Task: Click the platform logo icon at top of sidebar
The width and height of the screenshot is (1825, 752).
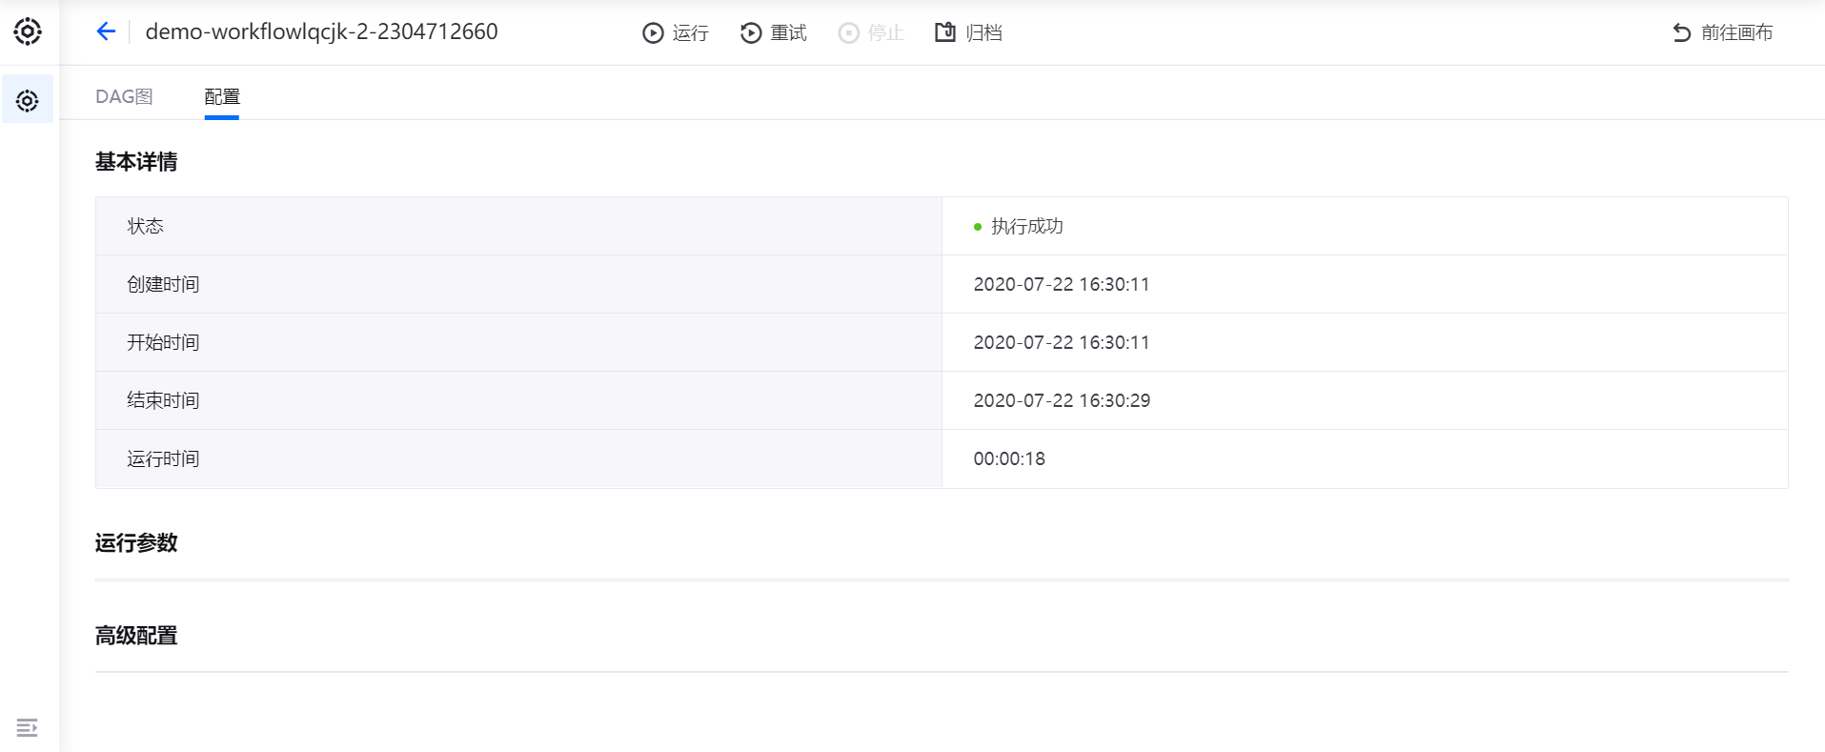Action: (28, 31)
